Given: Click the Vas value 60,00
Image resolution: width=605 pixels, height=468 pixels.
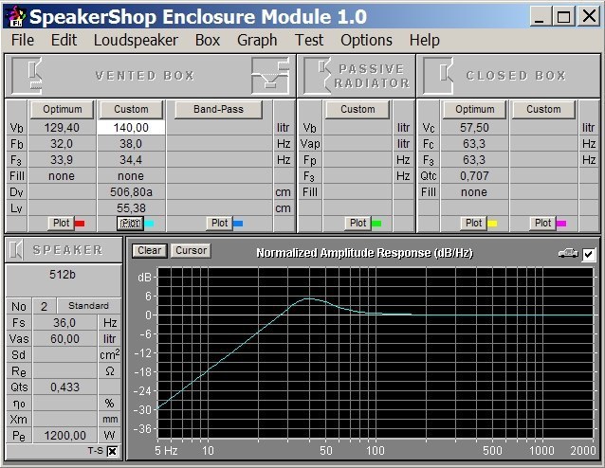Looking at the screenshot, I should click(64, 339).
